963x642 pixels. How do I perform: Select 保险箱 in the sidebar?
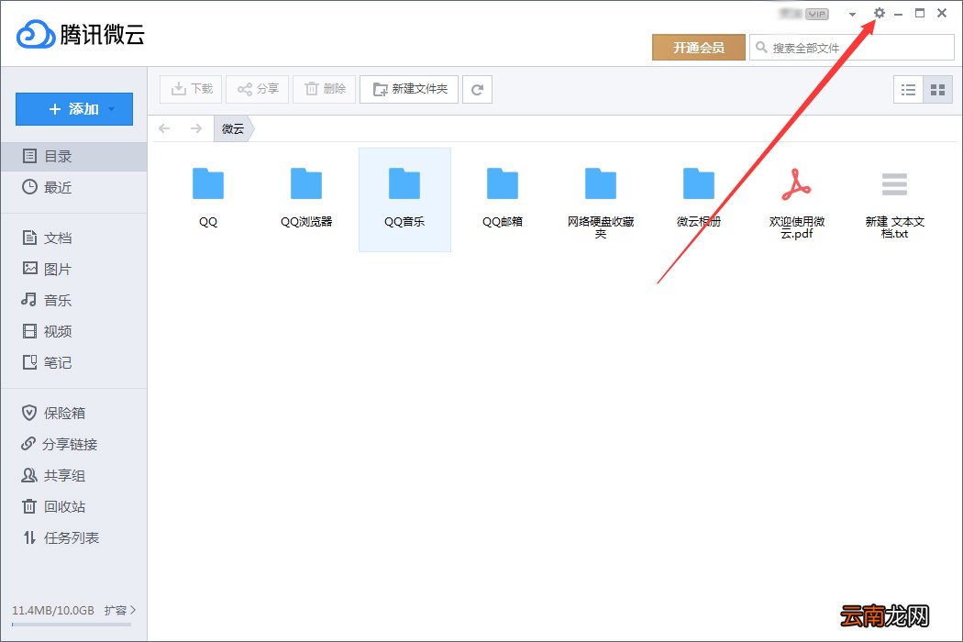coord(64,413)
